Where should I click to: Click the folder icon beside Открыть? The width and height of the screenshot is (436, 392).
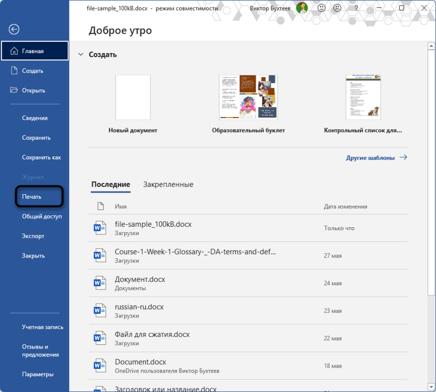[14, 90]
